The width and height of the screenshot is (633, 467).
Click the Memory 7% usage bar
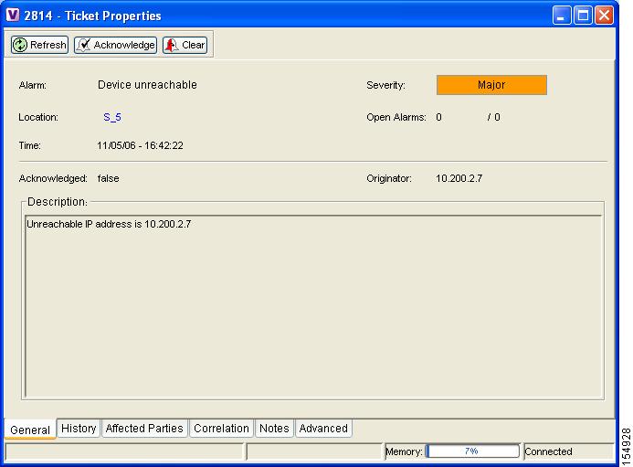472,451
